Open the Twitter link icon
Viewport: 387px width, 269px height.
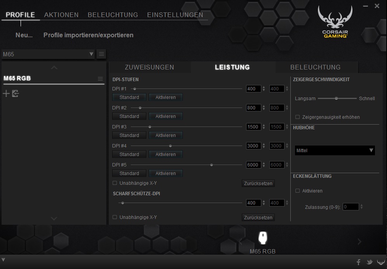(370, 262)
